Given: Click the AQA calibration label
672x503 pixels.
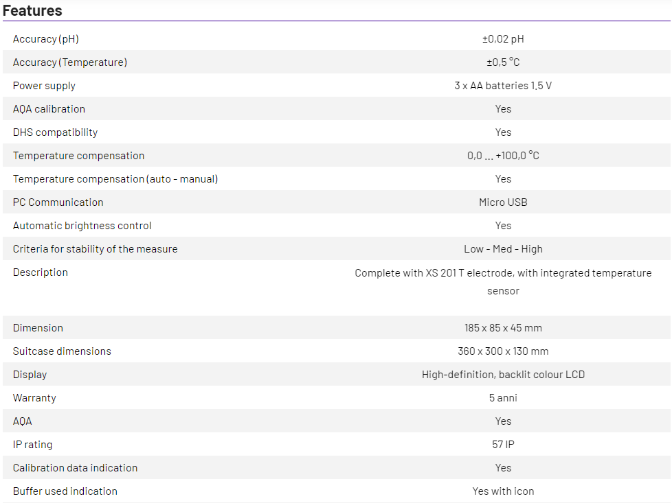Looking at the screenshot, I should [49, 109].
